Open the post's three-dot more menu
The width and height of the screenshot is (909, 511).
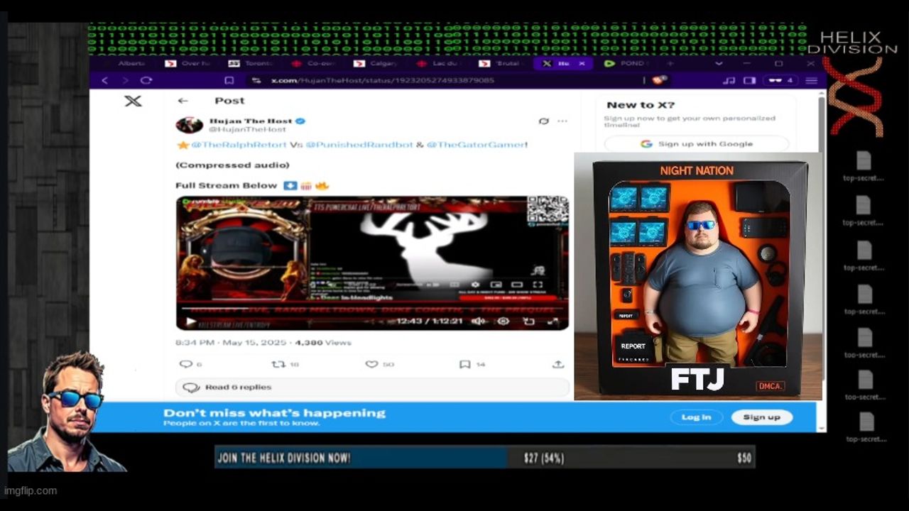tap(562, 121)
